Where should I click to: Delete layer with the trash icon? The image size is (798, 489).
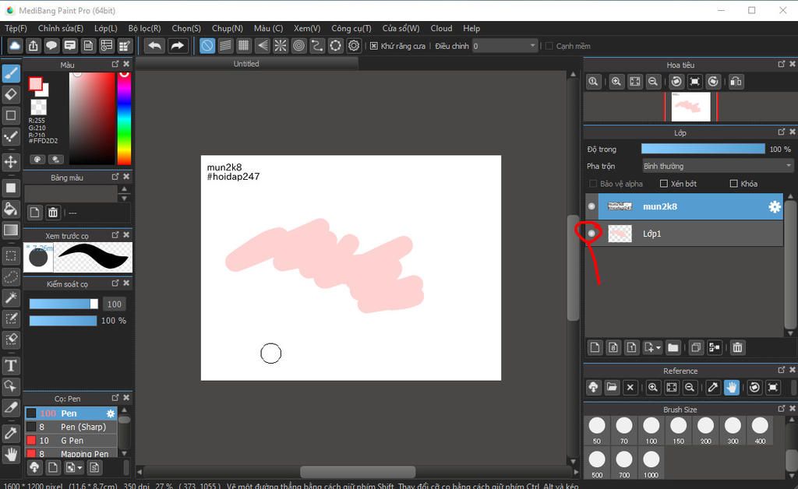pyautogui.click(x=737, y=348)
